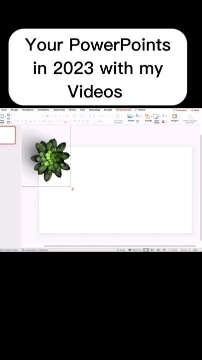Toggle bold formatting
202x360 pixels.
coord(18,121)
